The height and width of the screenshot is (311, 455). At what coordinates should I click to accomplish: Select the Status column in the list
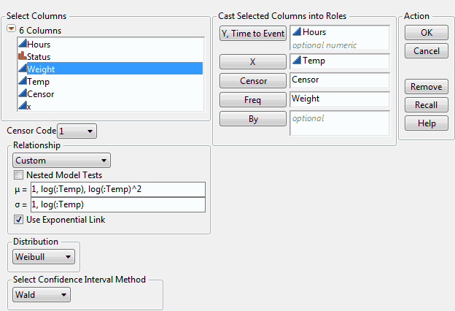(x=39, y=56)
